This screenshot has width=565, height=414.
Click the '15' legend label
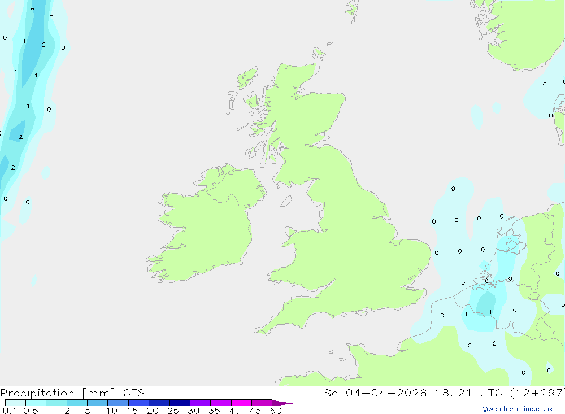click(132, 411)
